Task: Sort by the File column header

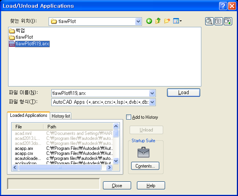Action: pos(28,127)
